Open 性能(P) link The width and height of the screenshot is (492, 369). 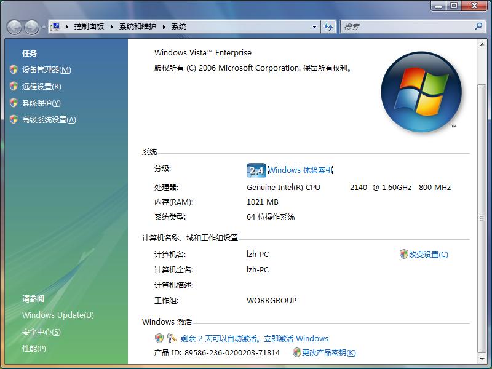34,348
